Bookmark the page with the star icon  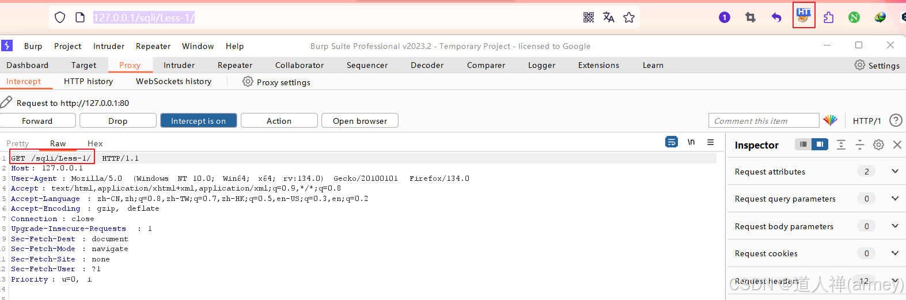tap(629, 17)
